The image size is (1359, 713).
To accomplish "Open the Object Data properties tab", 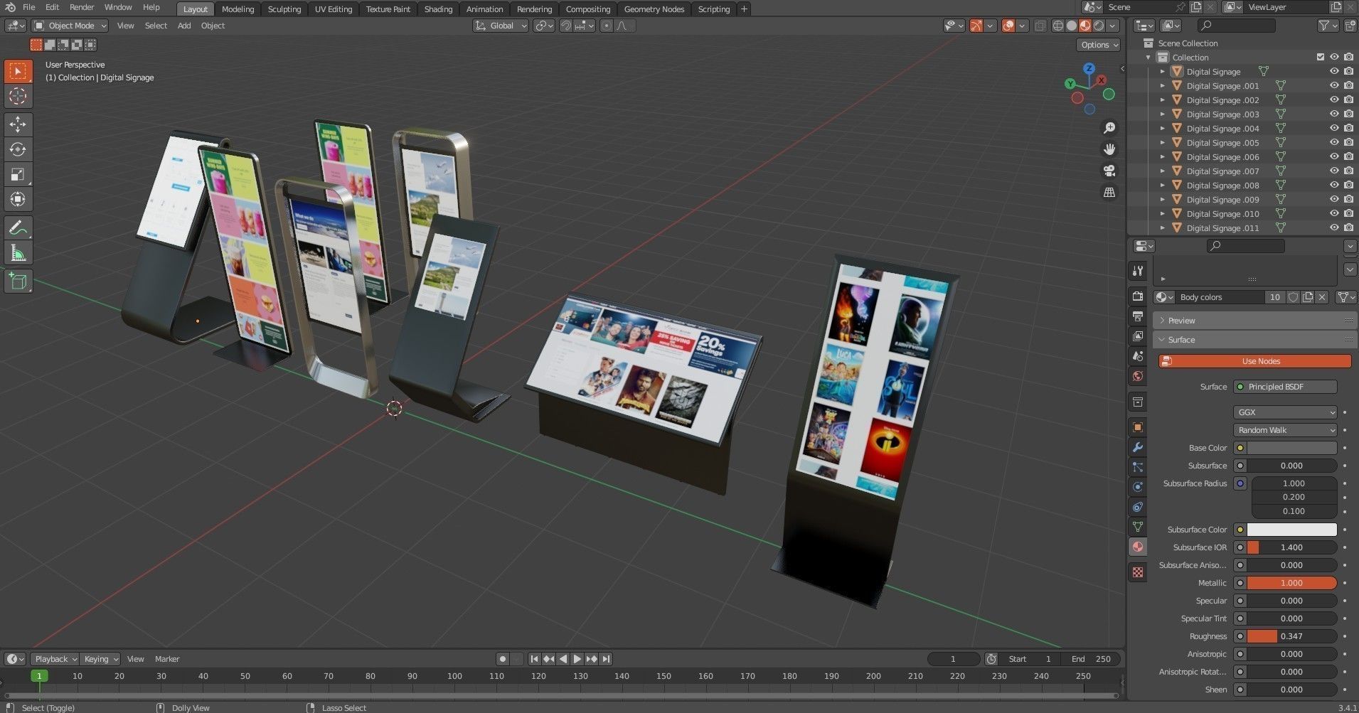I will pos(1138,527).
